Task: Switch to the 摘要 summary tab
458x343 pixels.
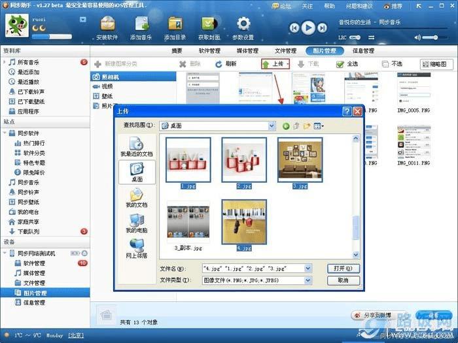Action: pyautogui.click(x=177, y=51)
